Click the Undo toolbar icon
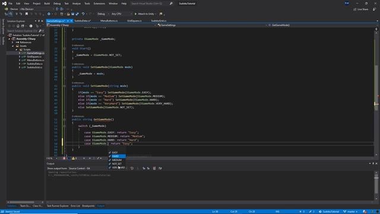The width and height of the screenshot is (380, 214). coord(83,14)
